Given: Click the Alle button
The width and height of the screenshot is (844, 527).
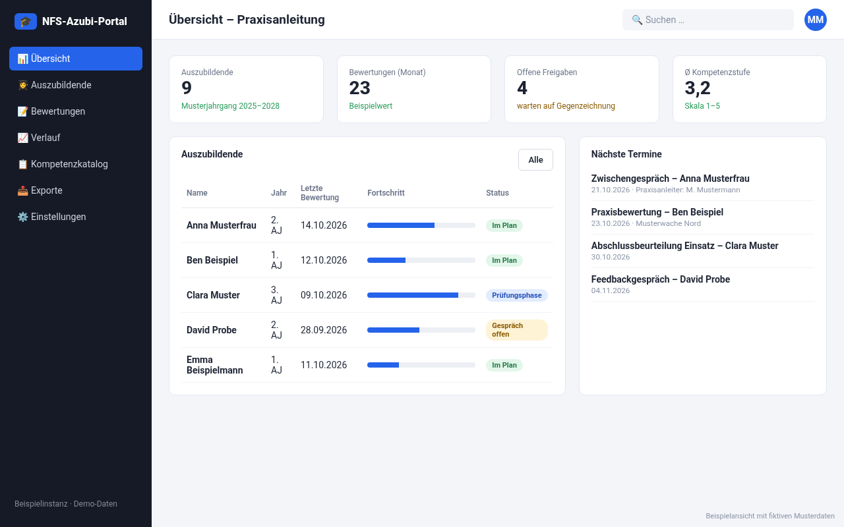Looking at the screenshot, I should (535, 160).
